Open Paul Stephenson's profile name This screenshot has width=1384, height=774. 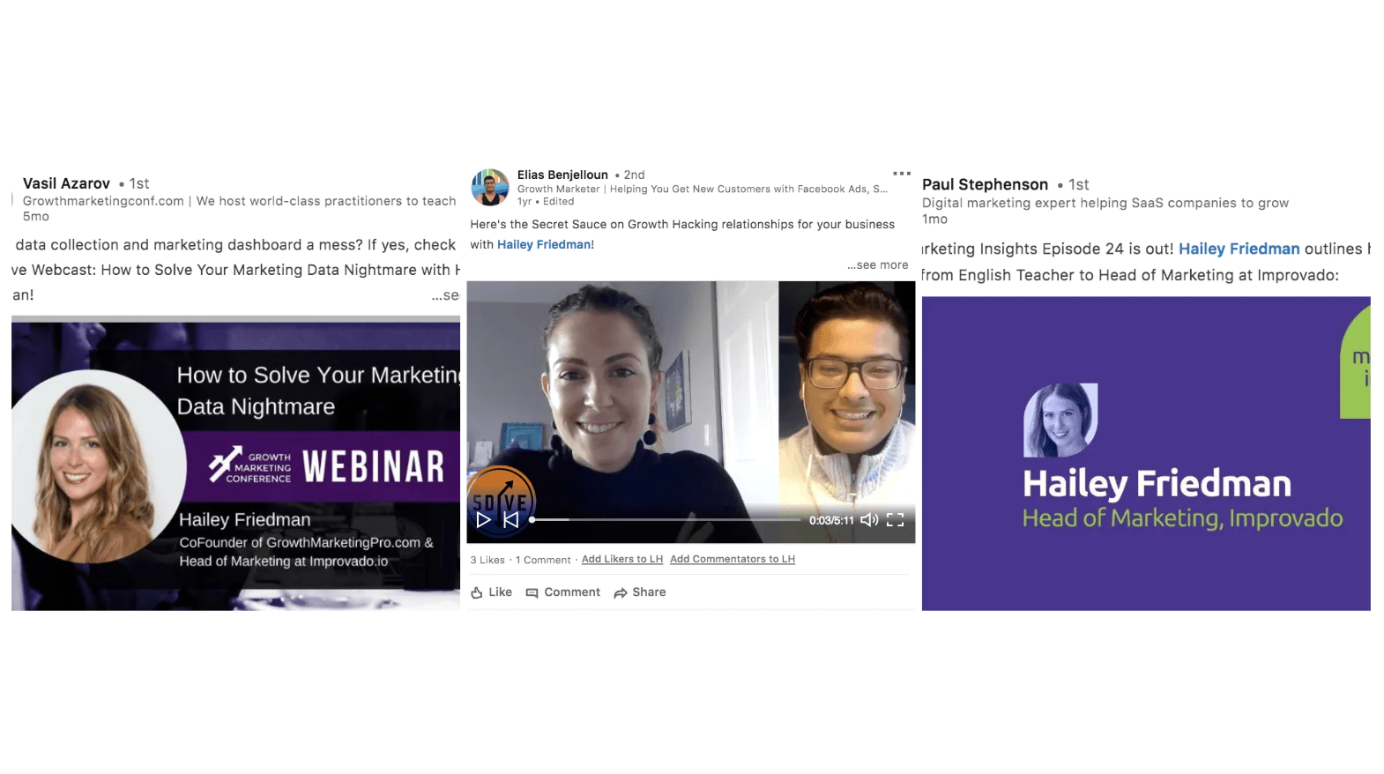tap(985, 184)
